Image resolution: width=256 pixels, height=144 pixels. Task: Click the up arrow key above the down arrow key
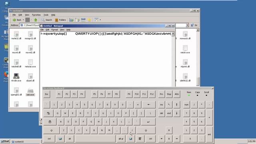click(169, 130)
